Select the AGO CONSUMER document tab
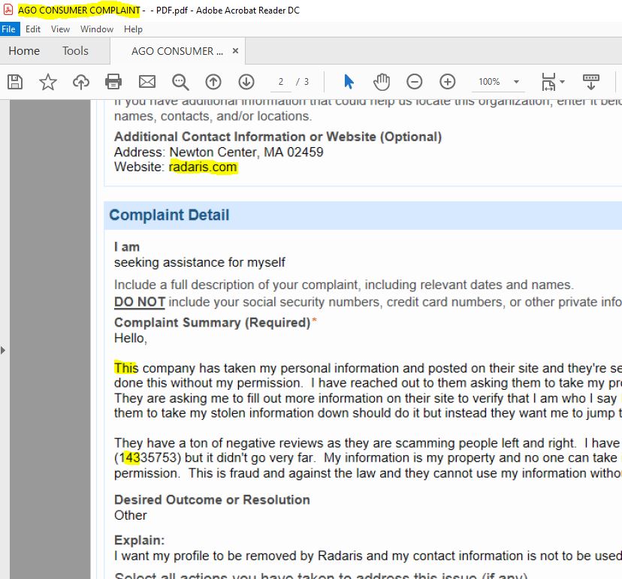Screen dimensions: 622x579 (x=177, y=51)
